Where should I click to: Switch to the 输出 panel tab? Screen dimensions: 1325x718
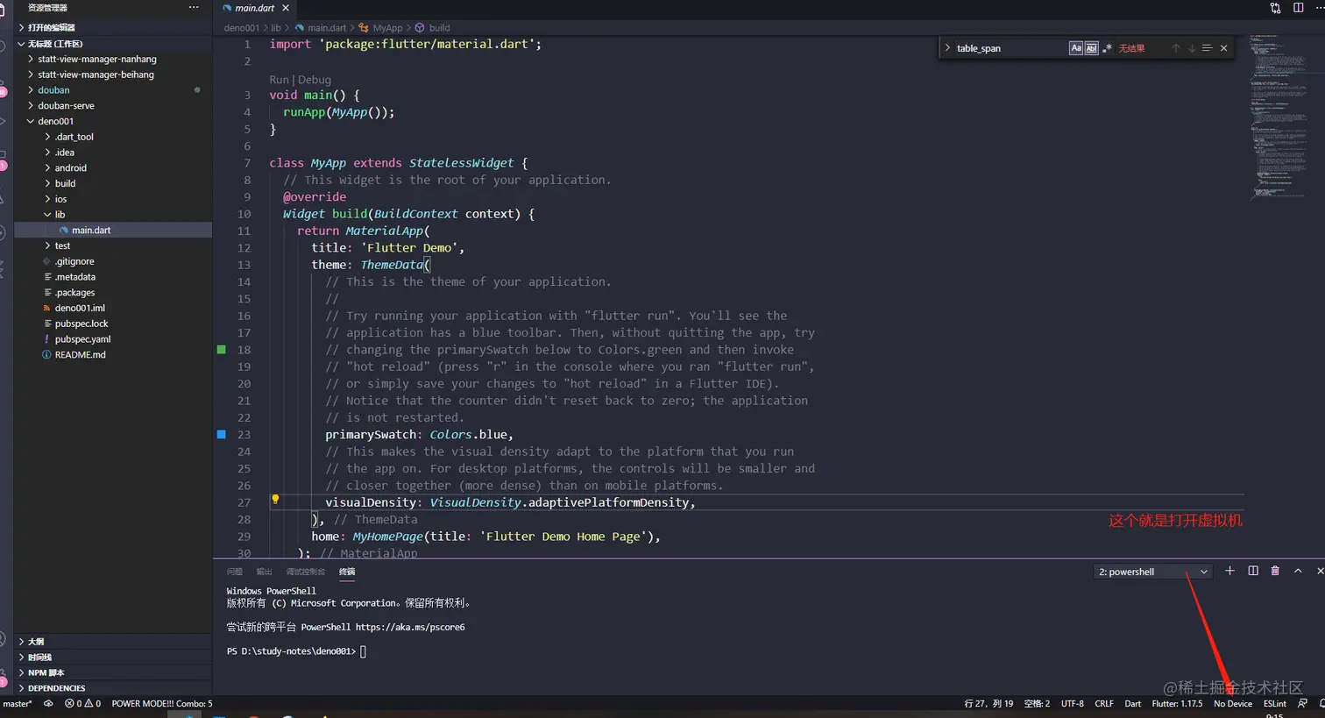tap(264, 572)
